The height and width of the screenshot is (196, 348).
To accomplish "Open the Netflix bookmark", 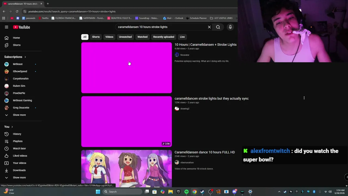I will tap(43, 18).
